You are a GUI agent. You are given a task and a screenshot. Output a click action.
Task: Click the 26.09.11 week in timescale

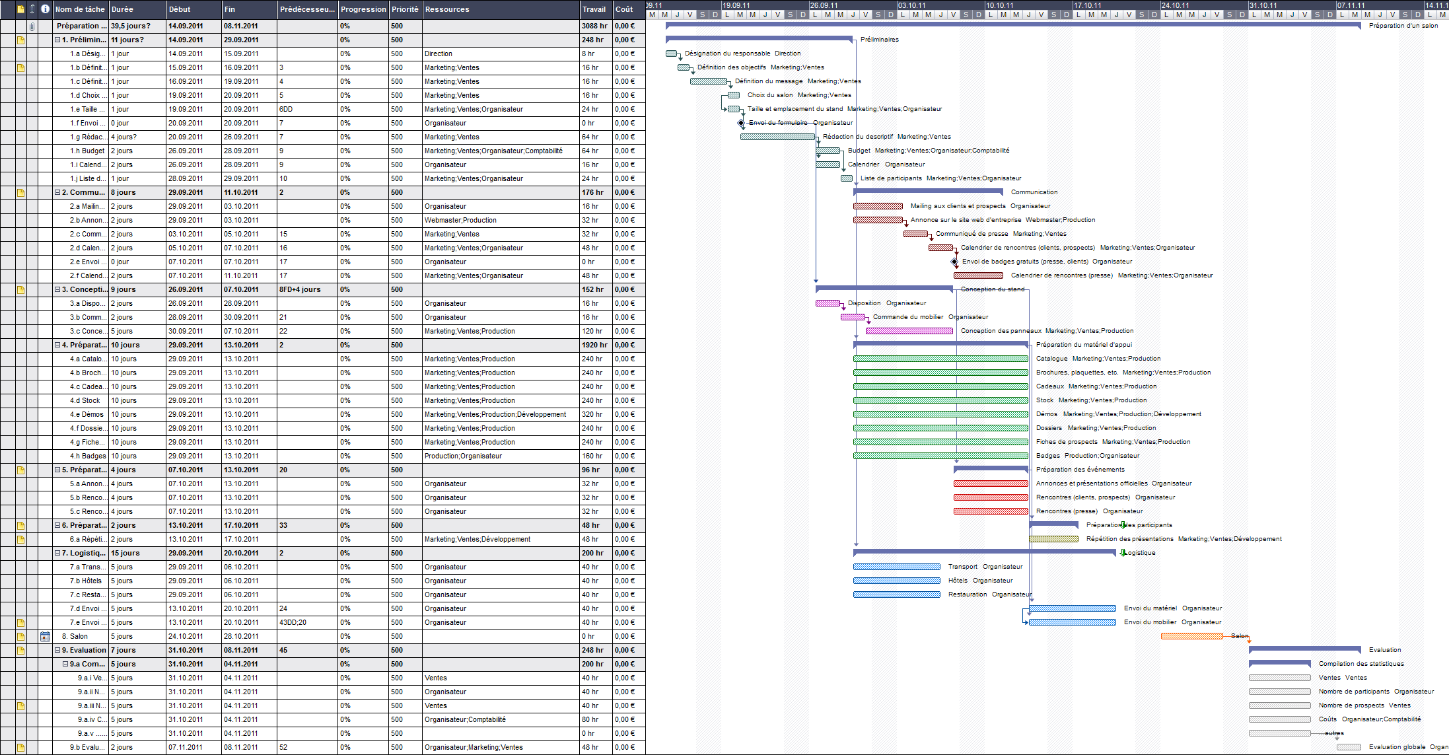[853, 5]
